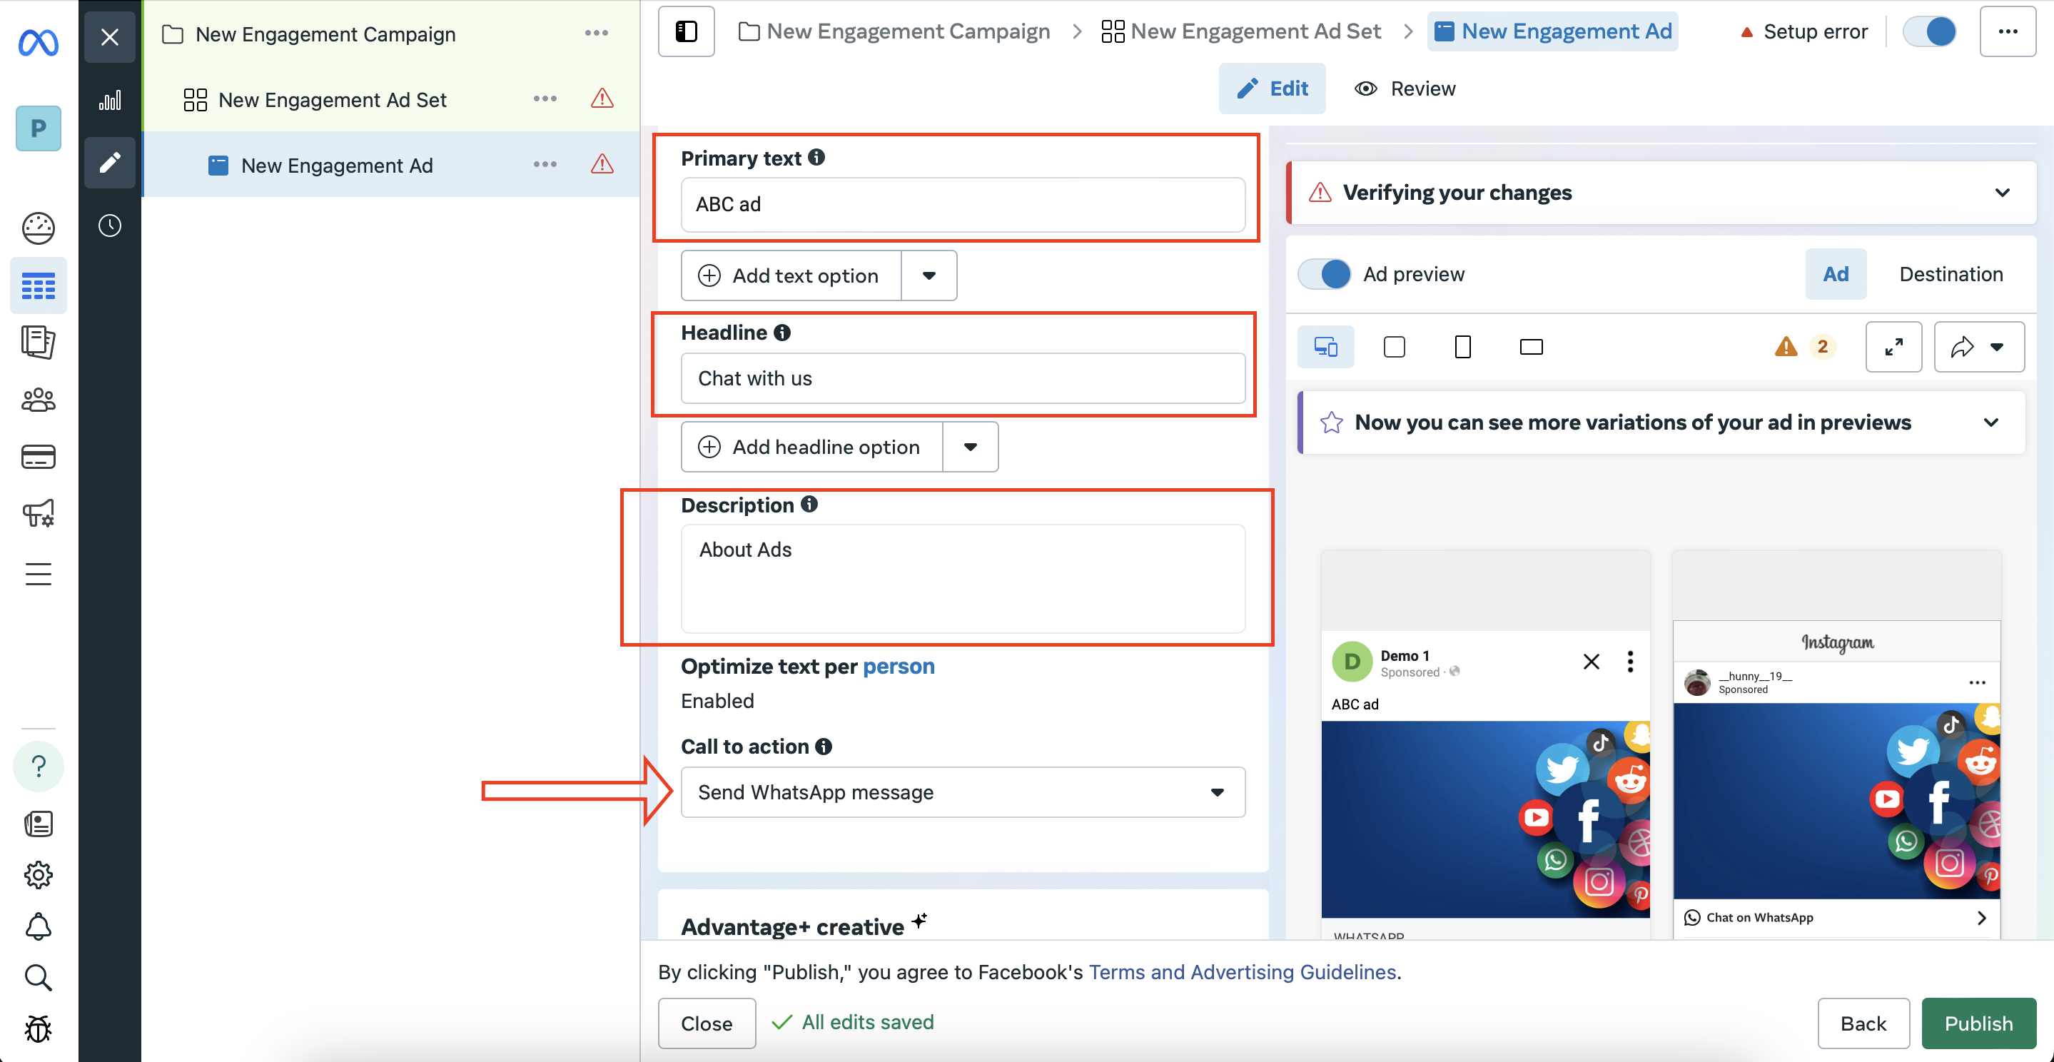The height and width of the screenshot is (1062, 2054).
Task: Click the Back button
Action: pyautogui.click(x=1863, y=1023)
